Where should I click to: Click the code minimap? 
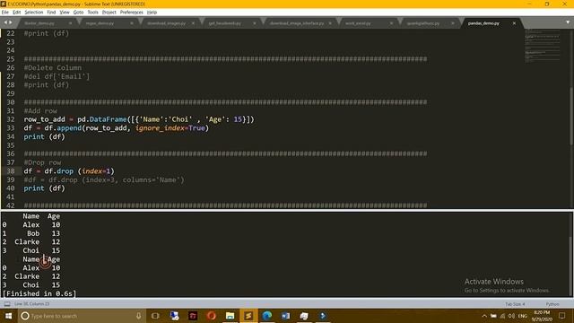coord(543,46)
